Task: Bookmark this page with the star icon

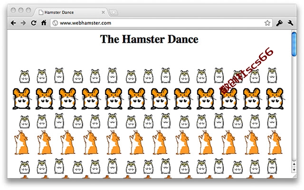Action: pyautogui.click(x=267, y=23)
